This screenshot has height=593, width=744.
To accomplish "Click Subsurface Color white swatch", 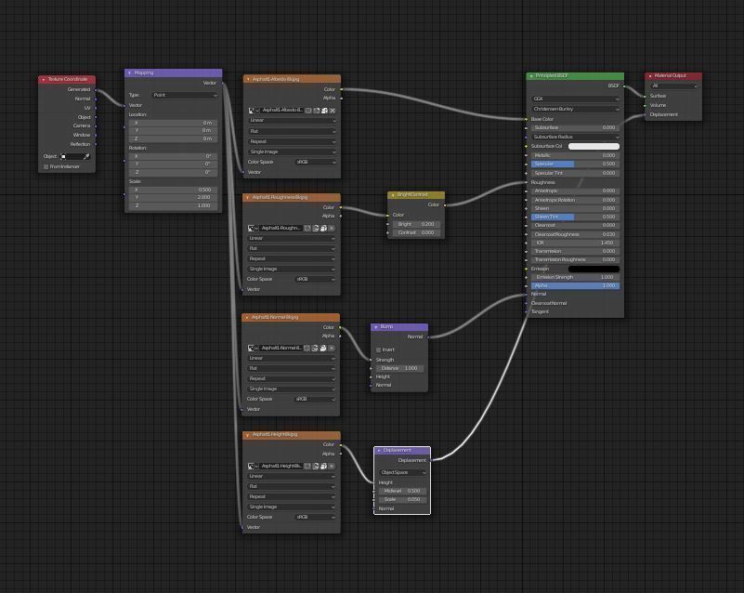I will tap(594, 146).
